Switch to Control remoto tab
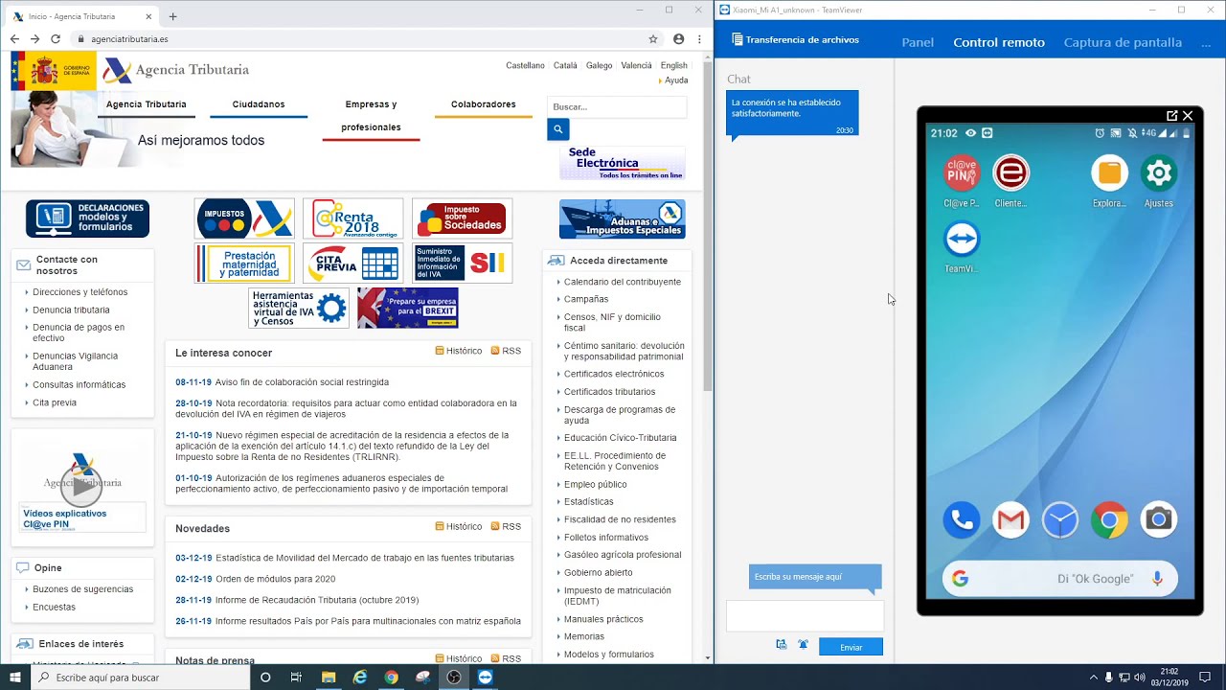The height and width of the screenshot is (690, 1226). [x=999, y=42]
